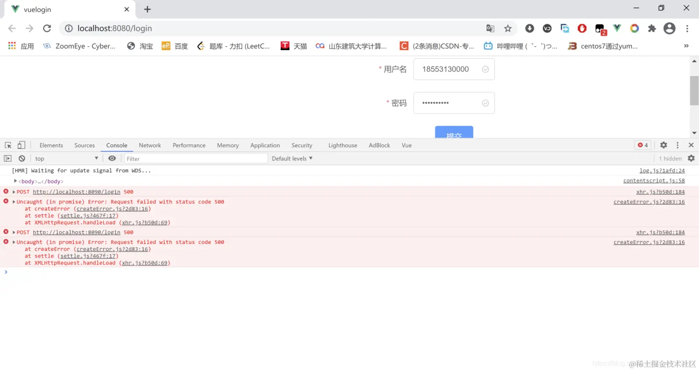Screen dimensions: 699x371
Task: Open the 题库 - 力扣 LeetCode bookmark
Action: pyautogui.click(x=233, y=46)
